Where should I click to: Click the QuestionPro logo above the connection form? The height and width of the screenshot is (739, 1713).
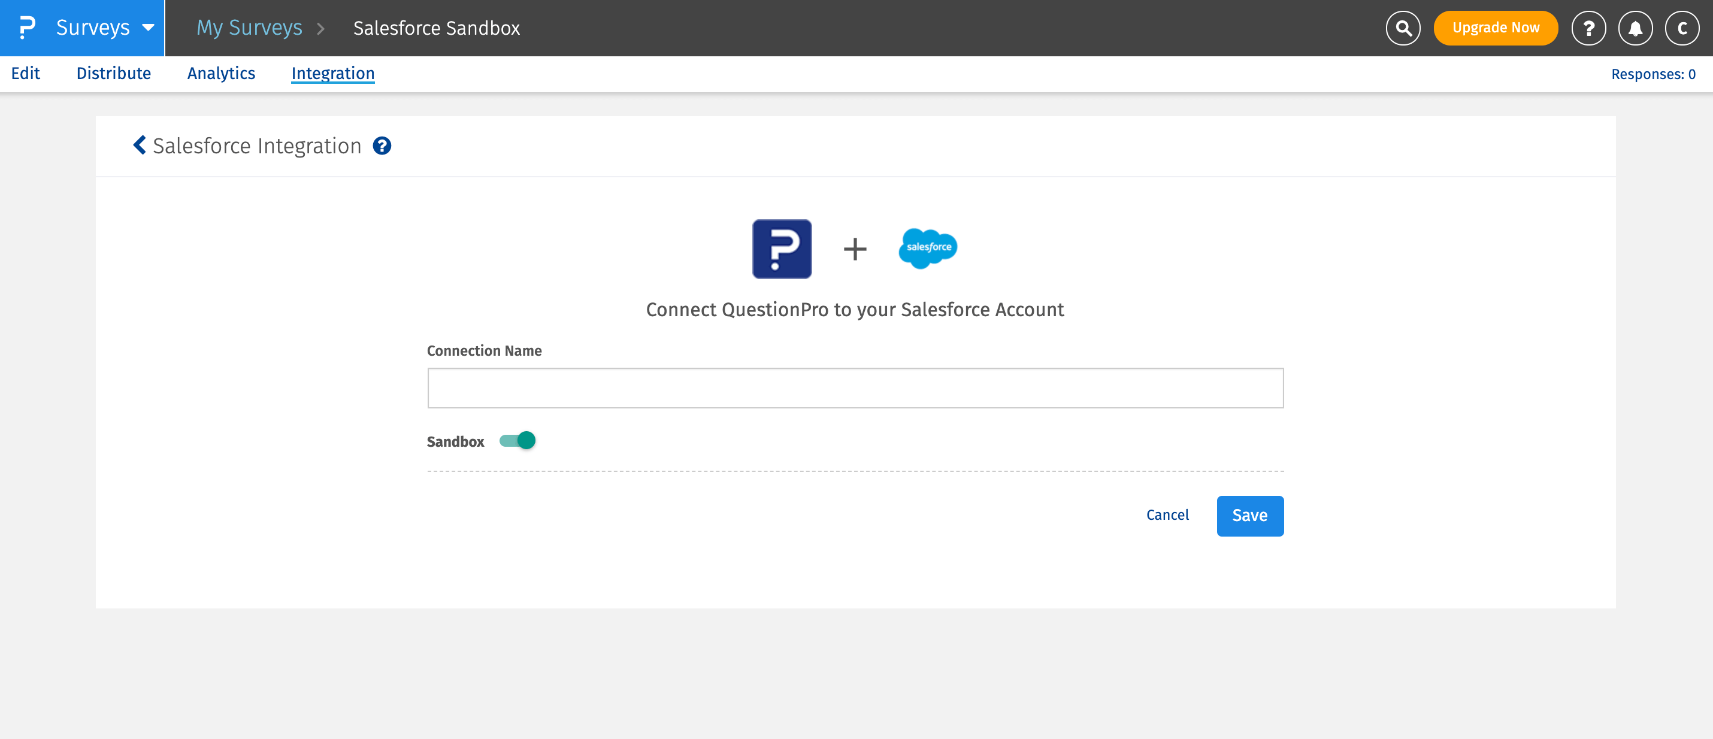782,249
